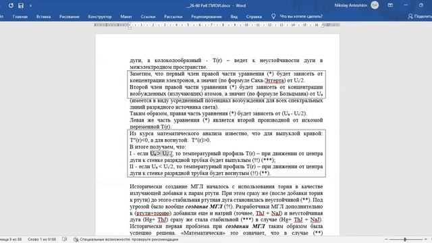This screenshot has width=432, height=243.
Task: Open Ribbon Display Options icon
Action: coord(390,5)
